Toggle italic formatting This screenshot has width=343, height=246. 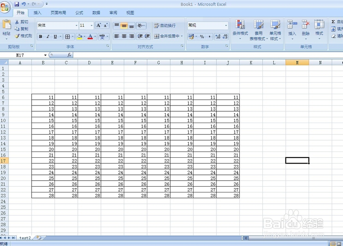click(48, 36)
